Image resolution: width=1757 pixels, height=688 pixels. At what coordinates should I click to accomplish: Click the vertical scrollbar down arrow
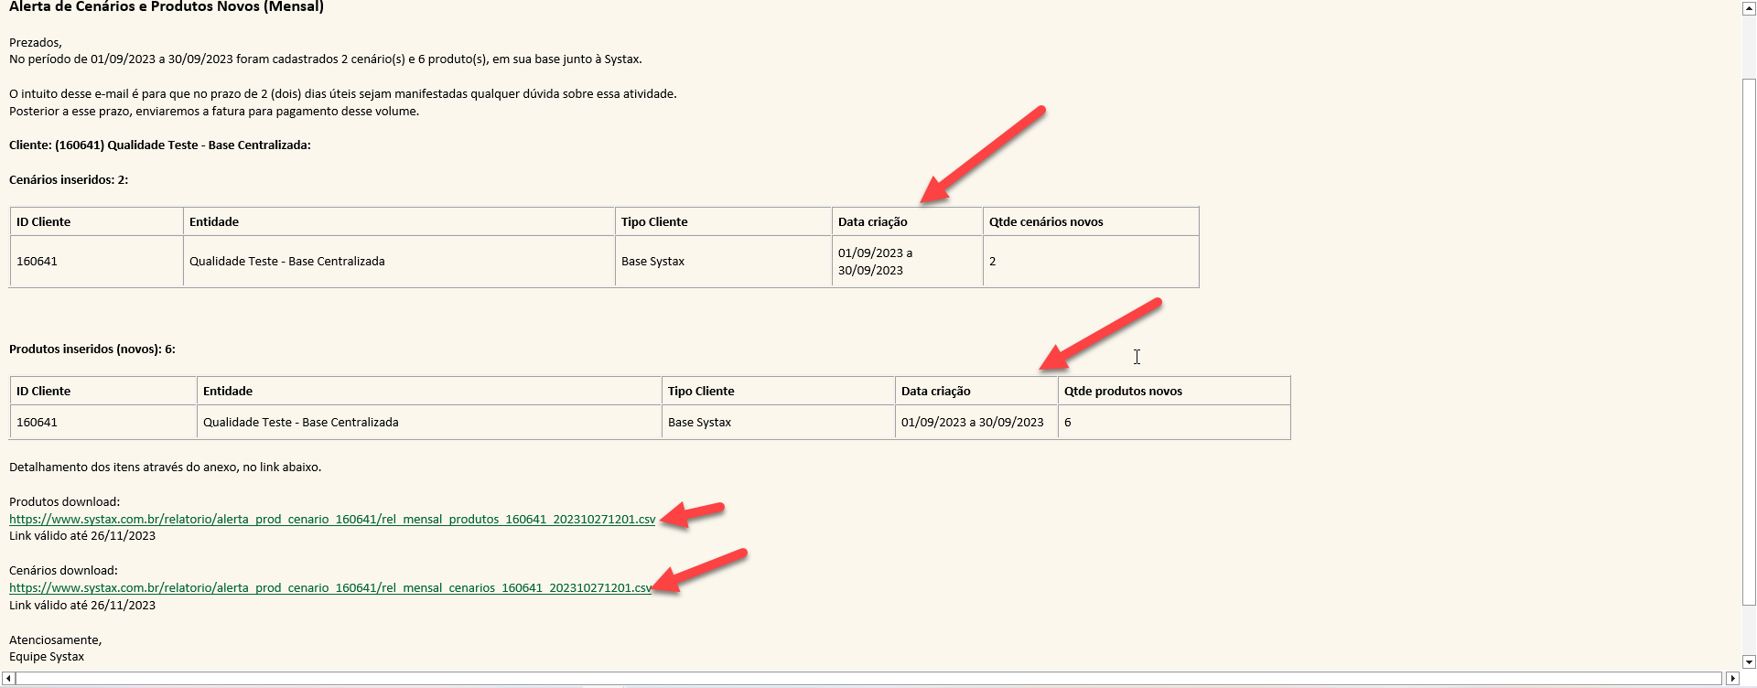pos(1749,661)
